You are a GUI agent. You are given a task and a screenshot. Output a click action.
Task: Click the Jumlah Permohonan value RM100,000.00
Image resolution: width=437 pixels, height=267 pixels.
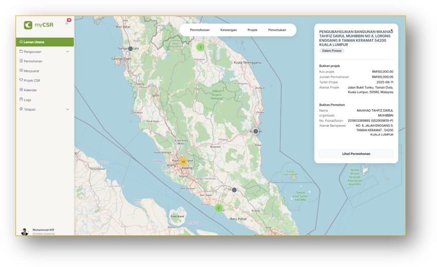pyautogui.click(x=382, y=77)
